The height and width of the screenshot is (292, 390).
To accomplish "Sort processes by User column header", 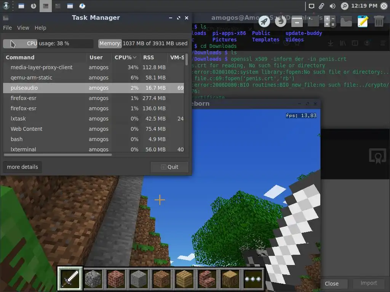I will [99, 57].
